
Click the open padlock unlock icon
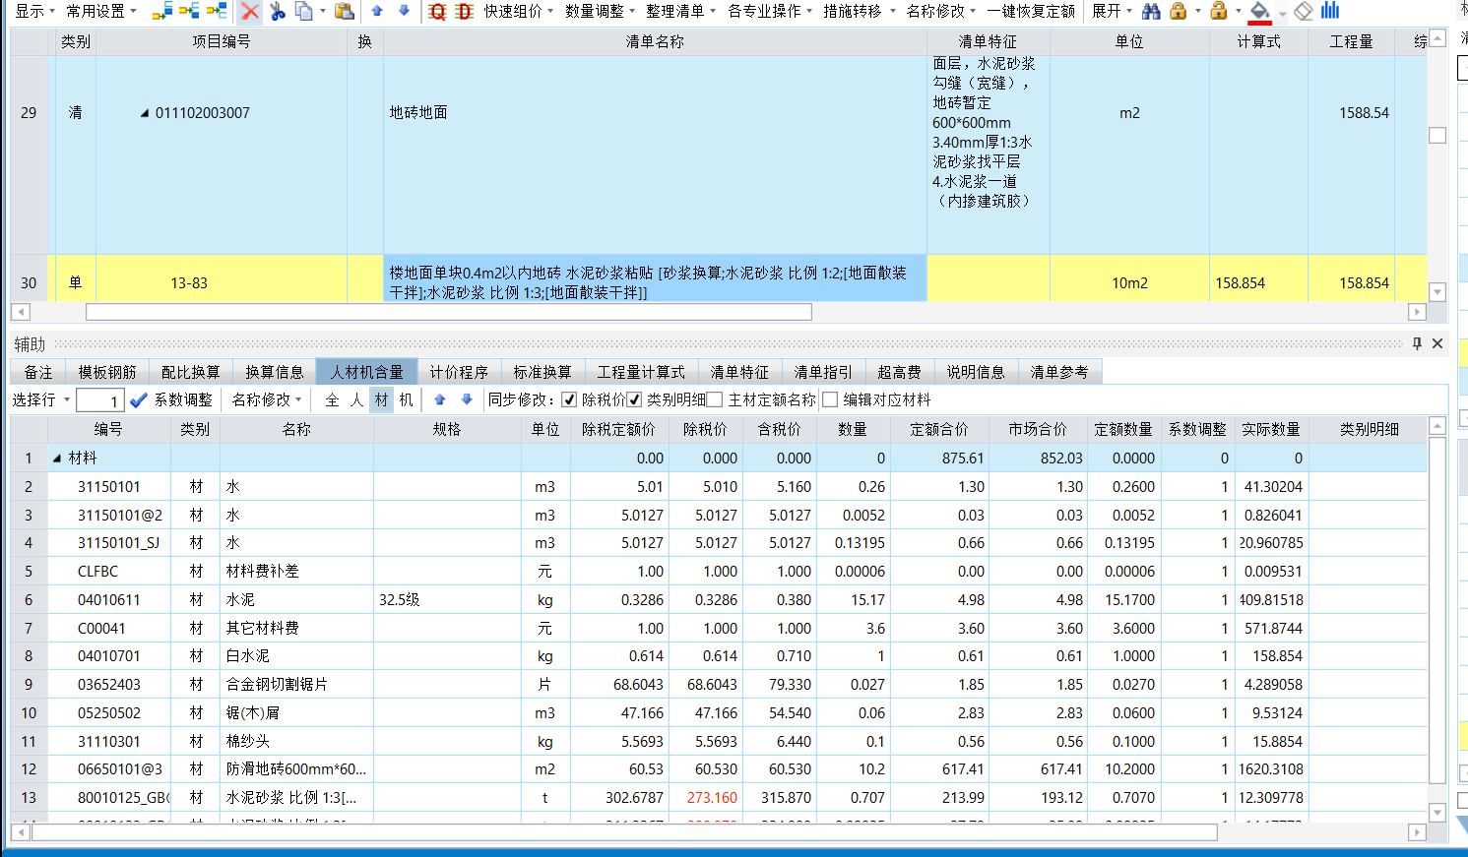[1219, 11]
